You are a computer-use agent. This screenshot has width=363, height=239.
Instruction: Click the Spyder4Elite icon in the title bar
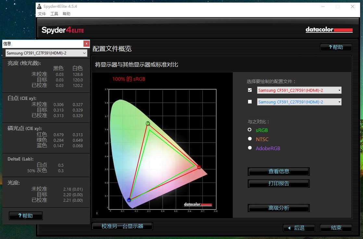[39, 6]
